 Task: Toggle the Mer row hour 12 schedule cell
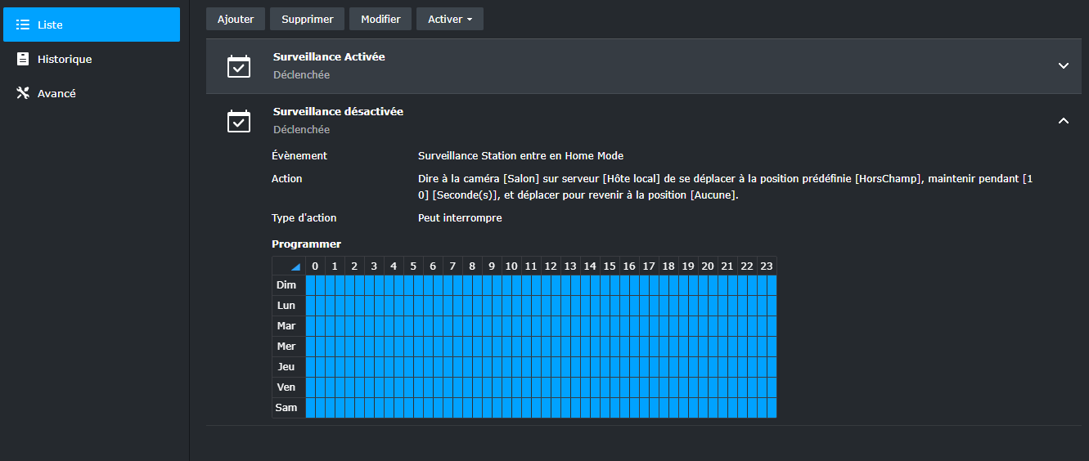coord(551,347)
